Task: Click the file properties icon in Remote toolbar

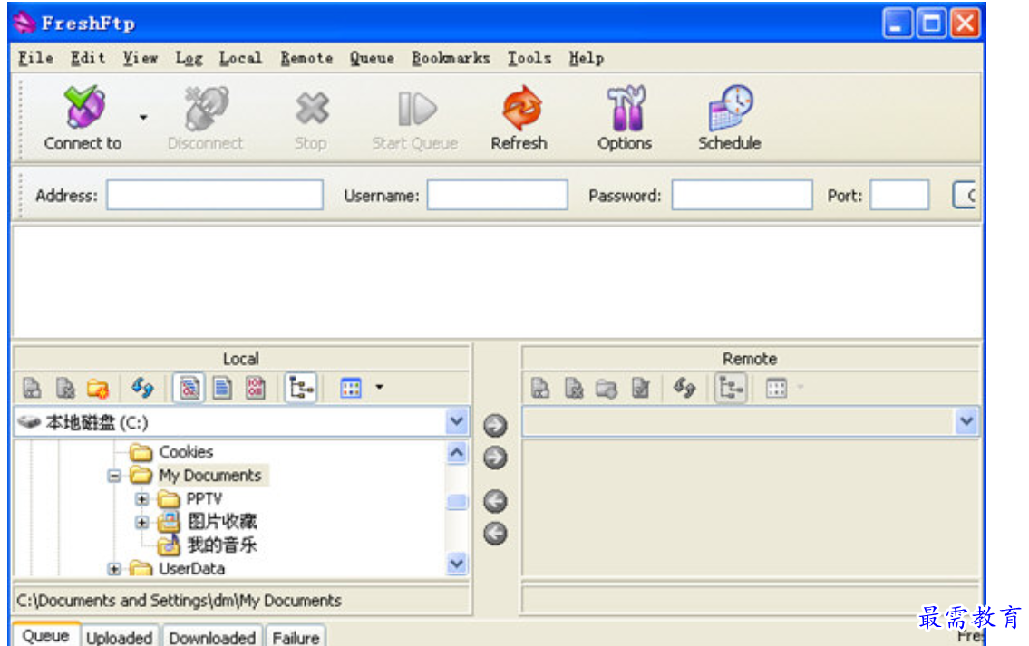Action: pos(640,388)
